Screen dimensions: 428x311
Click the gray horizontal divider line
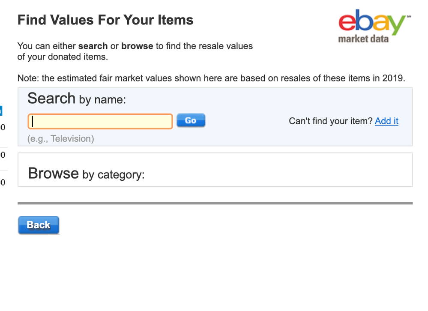click(x=215, y=203)
